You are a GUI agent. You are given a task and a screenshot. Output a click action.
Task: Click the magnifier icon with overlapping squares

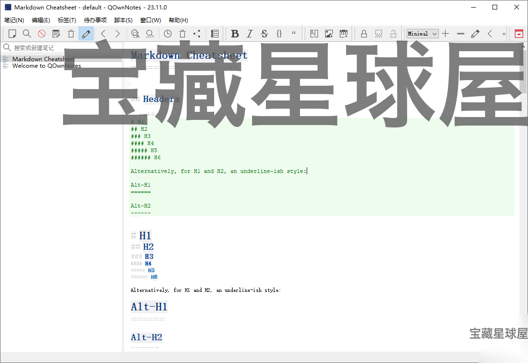click(x=136, y=34)
